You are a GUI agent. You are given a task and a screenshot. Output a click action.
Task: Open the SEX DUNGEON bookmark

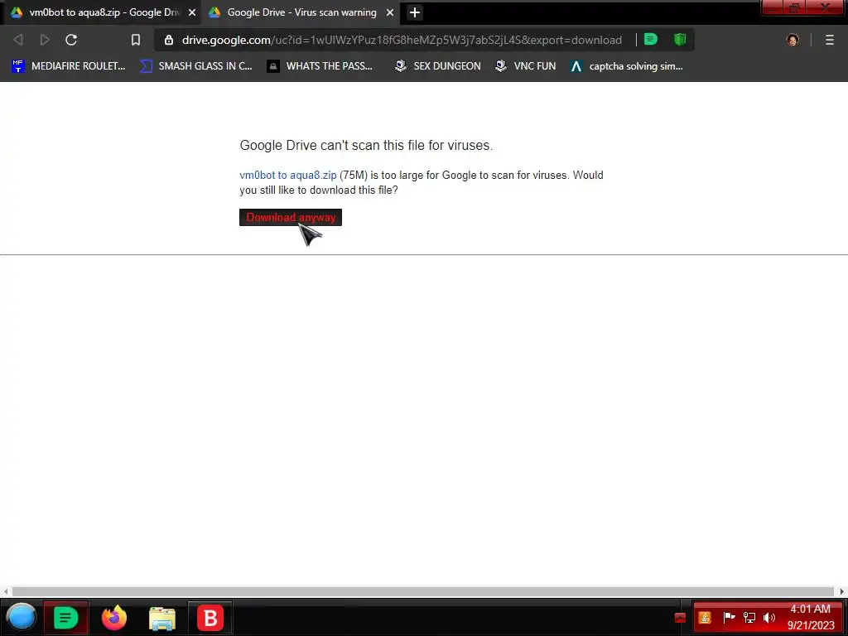click(438, 66)
